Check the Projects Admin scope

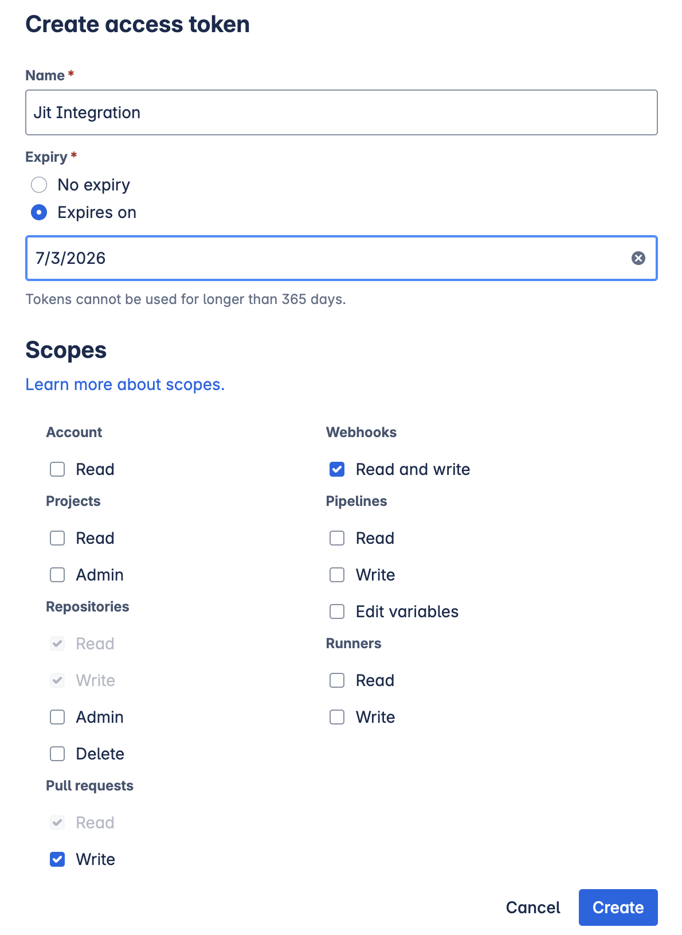(x=57, y=575)
